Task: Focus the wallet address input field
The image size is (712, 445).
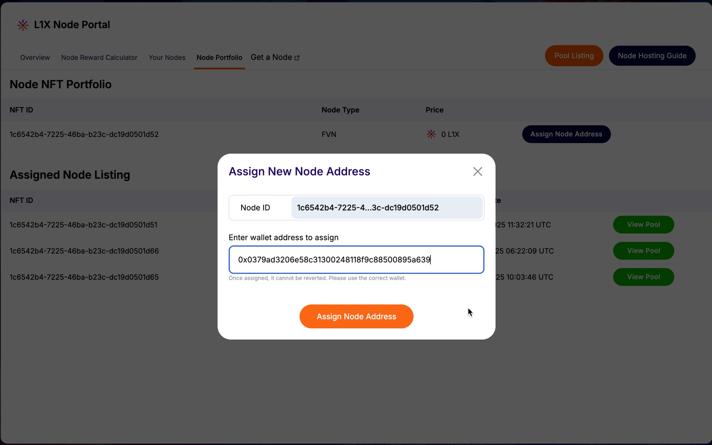Action: [356, 260]
